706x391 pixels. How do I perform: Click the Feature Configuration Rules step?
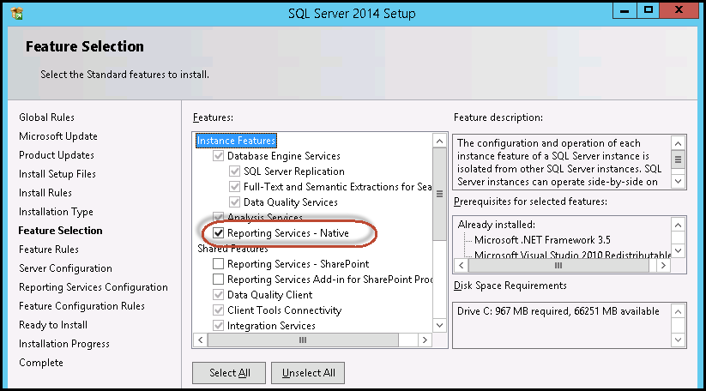click(82, 306)
